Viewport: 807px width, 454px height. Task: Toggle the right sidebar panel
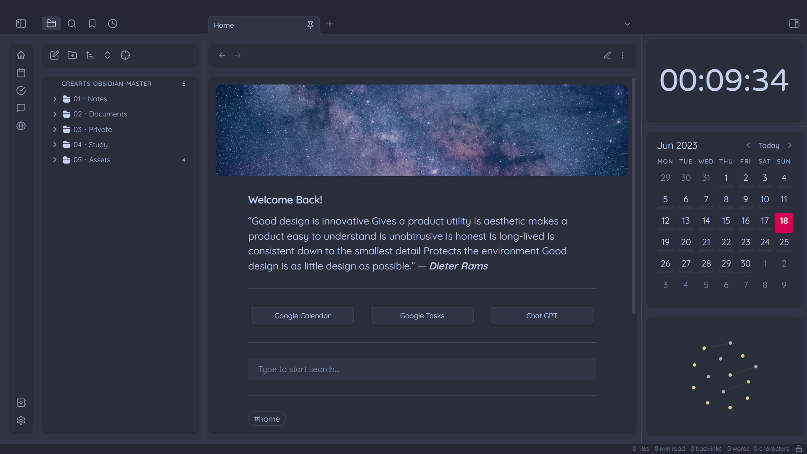click(x=794, y=24)
